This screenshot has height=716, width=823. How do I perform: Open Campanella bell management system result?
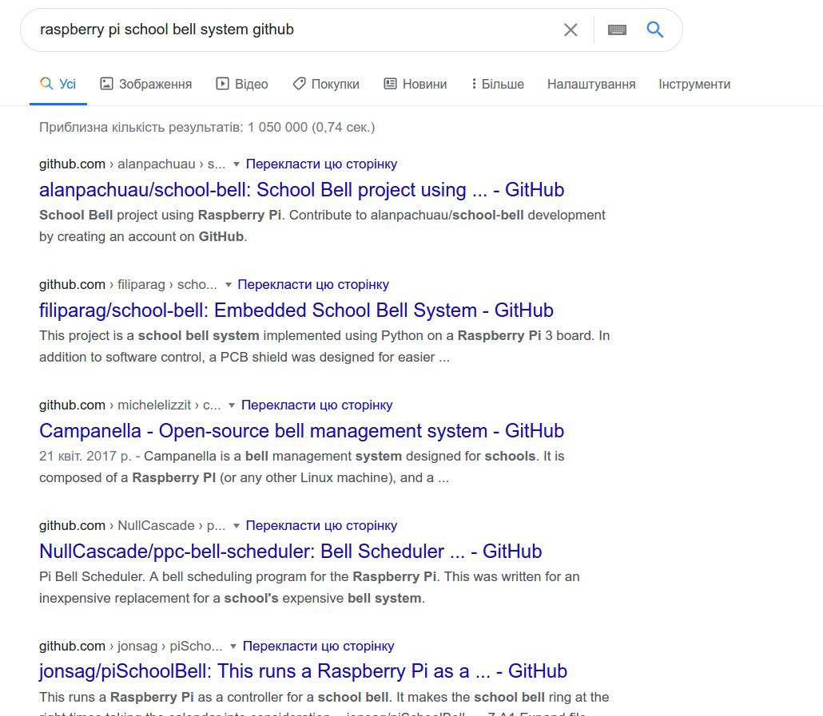point(301,431)
